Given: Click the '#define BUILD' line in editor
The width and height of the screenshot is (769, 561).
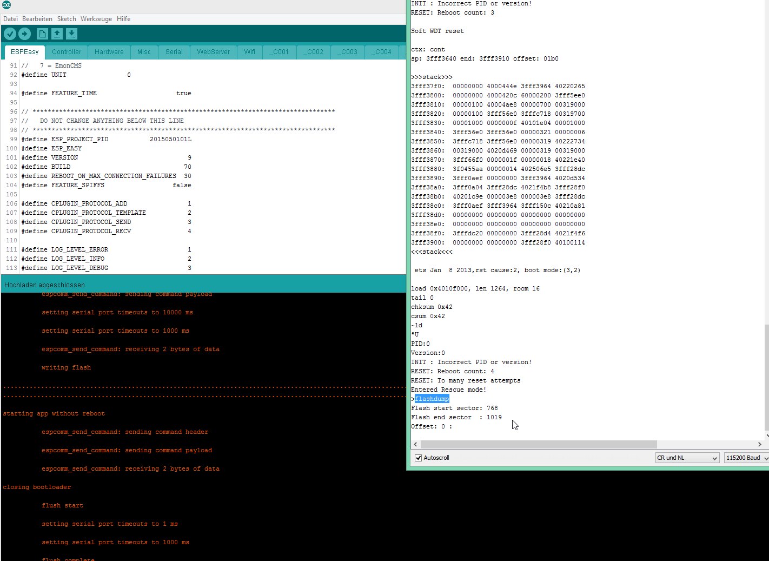Looking at the screenshot, I should pyautogui.click(x=107, y=167).
